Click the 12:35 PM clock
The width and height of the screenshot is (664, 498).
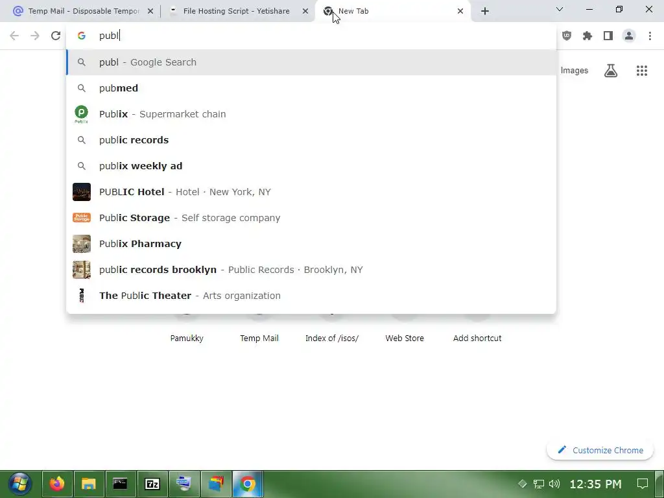[595, 484]
